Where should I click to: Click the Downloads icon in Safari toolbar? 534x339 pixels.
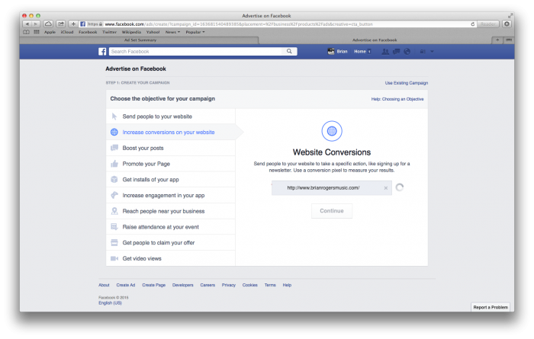(507, 24)
